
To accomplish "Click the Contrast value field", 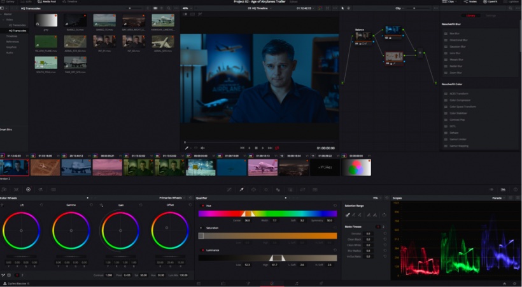I will click(108, 276).
